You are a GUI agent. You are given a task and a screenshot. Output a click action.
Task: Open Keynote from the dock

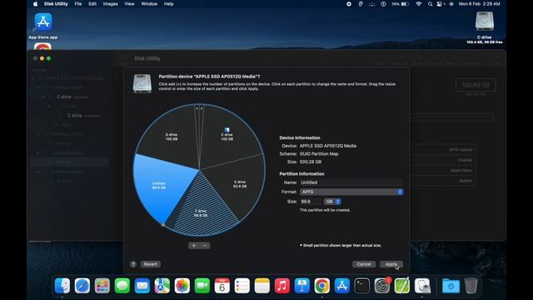302,285
